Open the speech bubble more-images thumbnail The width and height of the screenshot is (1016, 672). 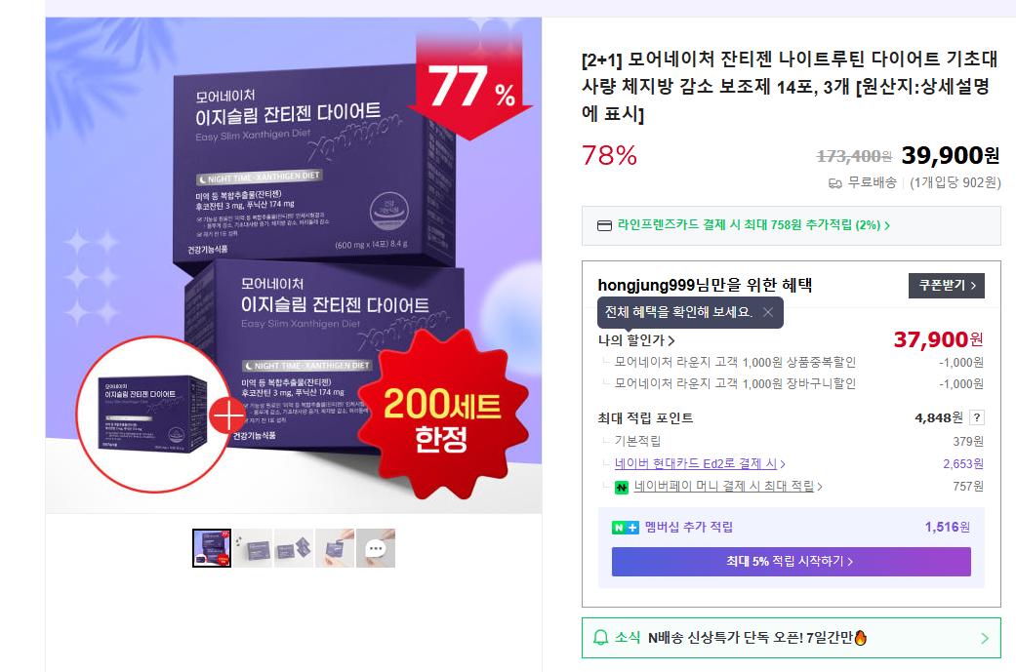[376, 548]
